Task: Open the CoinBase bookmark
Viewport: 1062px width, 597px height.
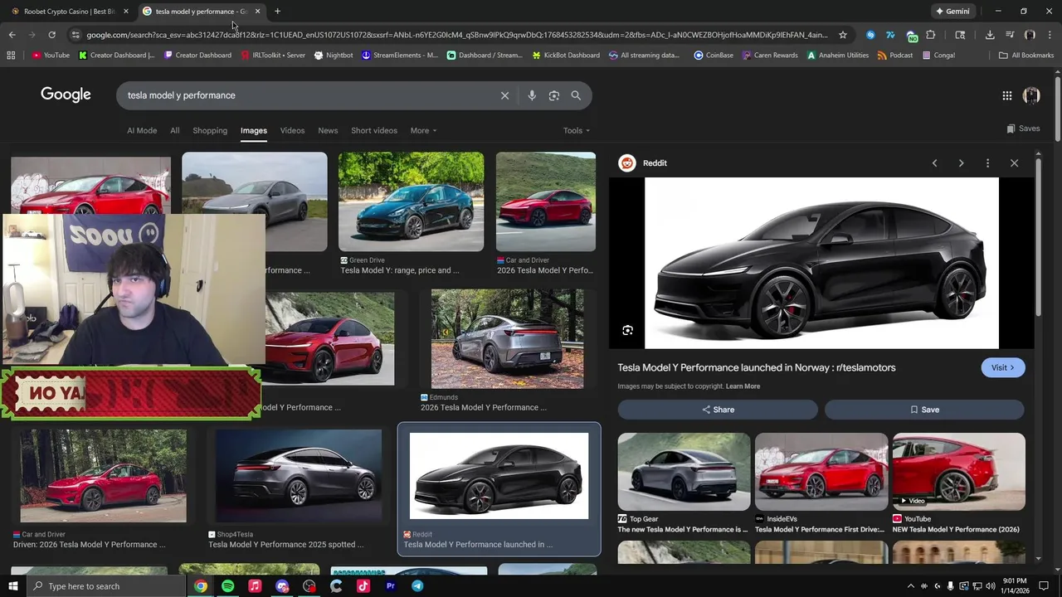Action: [x=714, y=56]
